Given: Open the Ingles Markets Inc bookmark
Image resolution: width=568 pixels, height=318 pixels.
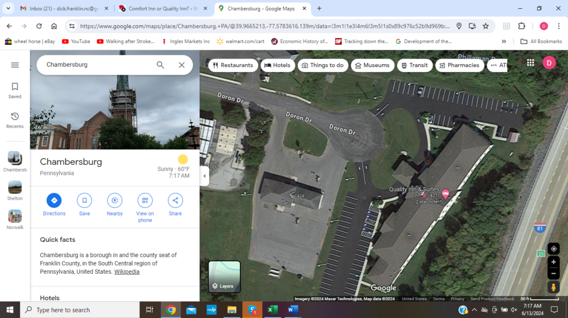Looking at the screenshot, I should coord(185,41).
